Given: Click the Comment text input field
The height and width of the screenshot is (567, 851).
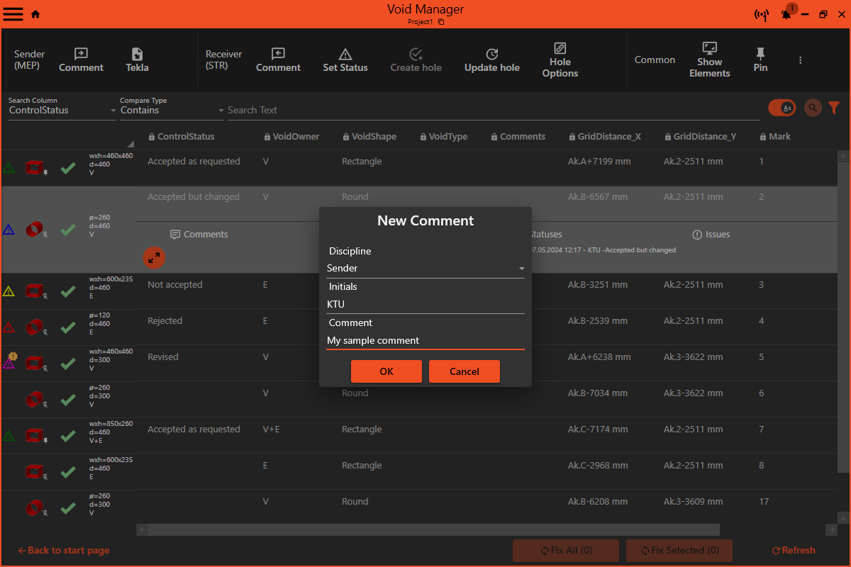Looking at the screenshot, I should pyautogui.click(x=425, y=340).
